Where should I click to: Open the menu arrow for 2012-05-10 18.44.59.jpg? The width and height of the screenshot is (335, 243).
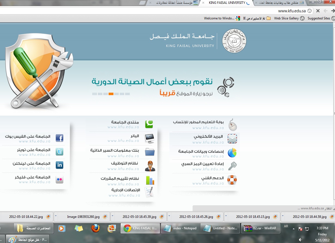(283, 216)
